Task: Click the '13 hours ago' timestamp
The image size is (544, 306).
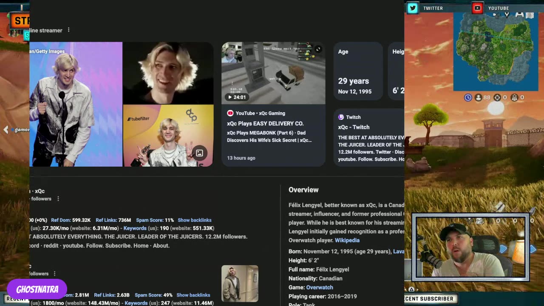Action: tap(241, 158)
